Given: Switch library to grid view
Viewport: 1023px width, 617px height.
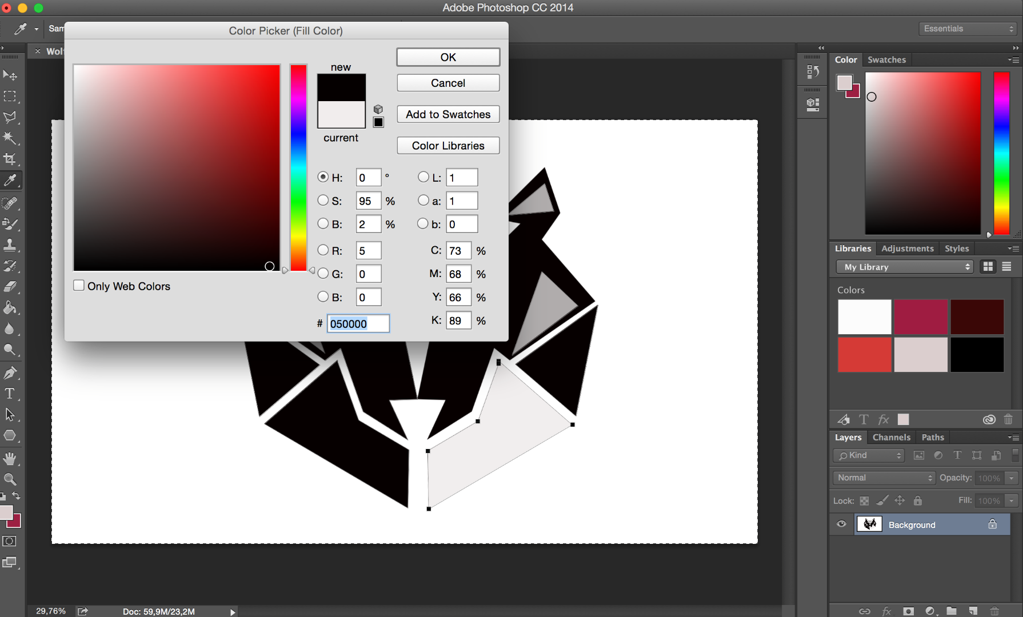Looking at the screenshot, I should [988, 267].
